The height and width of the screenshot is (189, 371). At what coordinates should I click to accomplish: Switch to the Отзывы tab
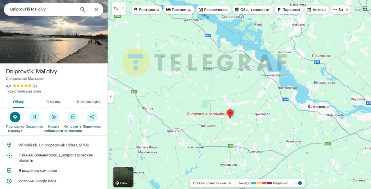[x=53, y=102]
